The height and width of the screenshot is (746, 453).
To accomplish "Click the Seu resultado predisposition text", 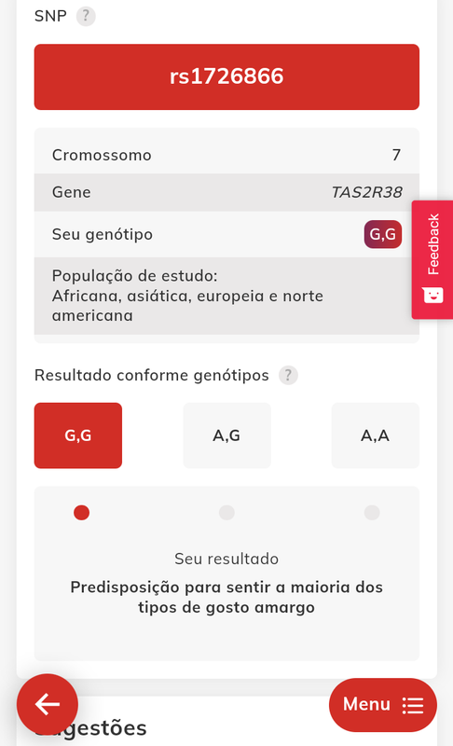I will pos(226,597).
